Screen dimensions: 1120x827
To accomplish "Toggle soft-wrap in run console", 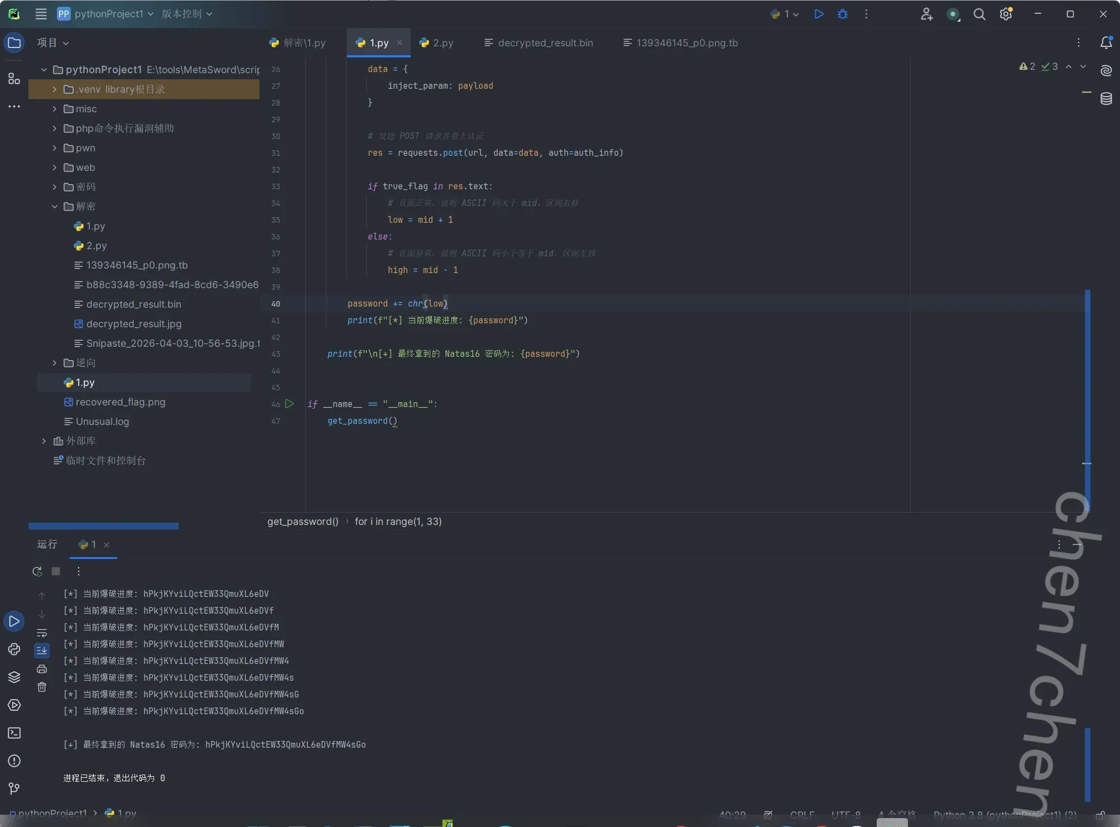I will 42,633.
